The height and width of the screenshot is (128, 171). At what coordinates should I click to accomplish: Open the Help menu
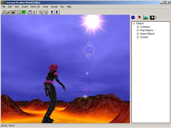click(69, 7)
